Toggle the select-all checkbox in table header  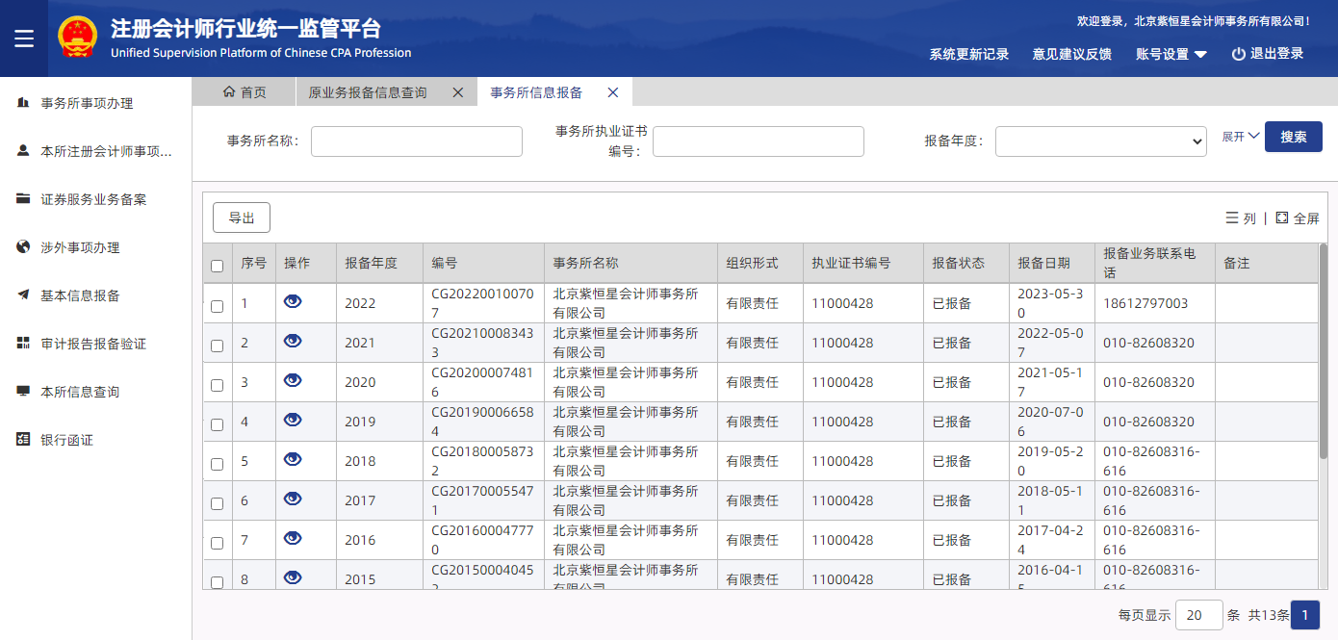pos(217,266)
